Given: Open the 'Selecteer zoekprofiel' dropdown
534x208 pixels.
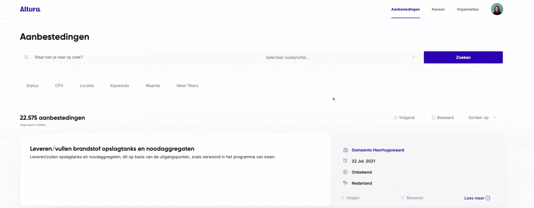Looking at the screenshot, I should click(340, 57).
